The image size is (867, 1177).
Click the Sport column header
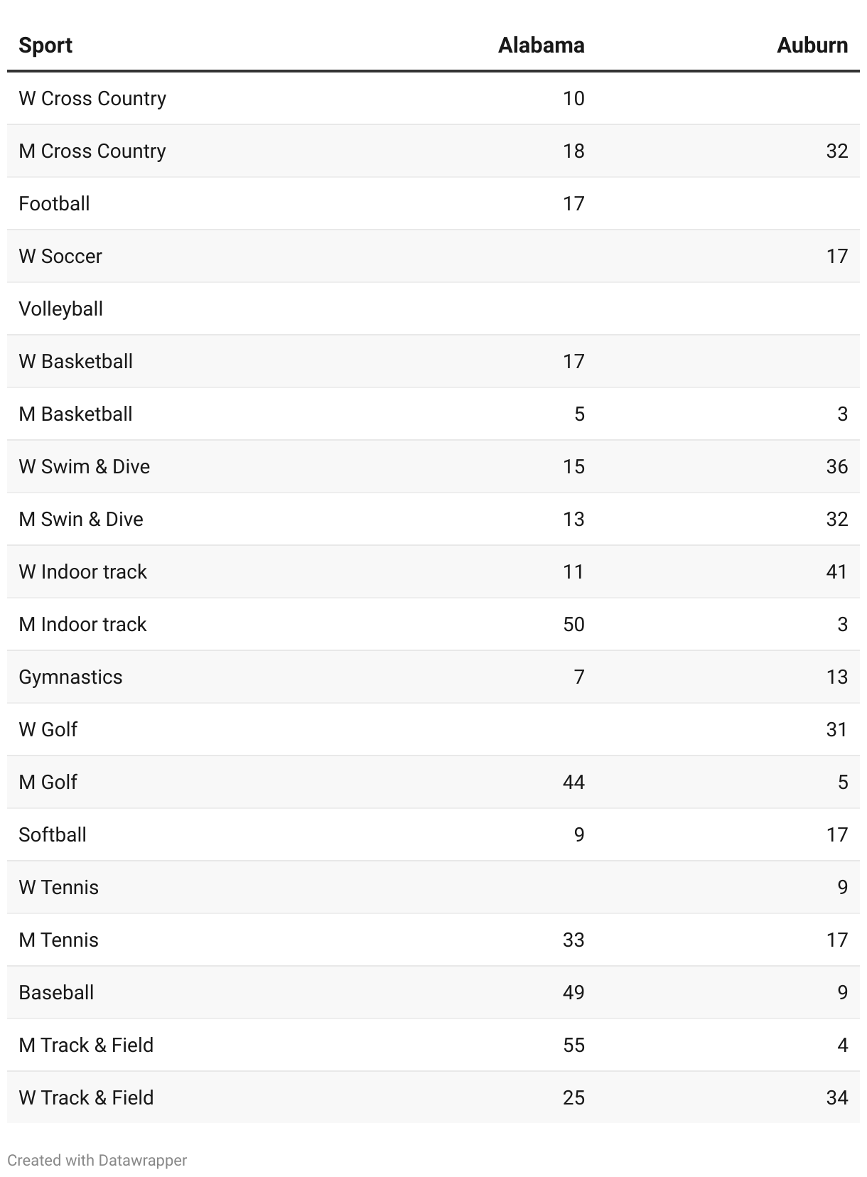[x=45, y=45]
